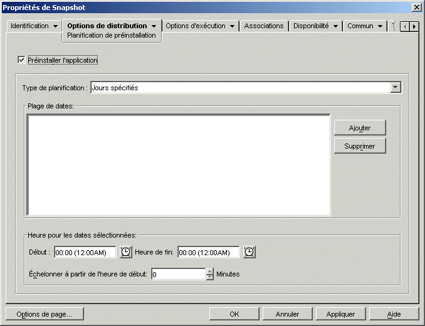425x326 pixels.
Task: Toggle Préinstaller l'application checkbox
Action: (x=21, y=60)
